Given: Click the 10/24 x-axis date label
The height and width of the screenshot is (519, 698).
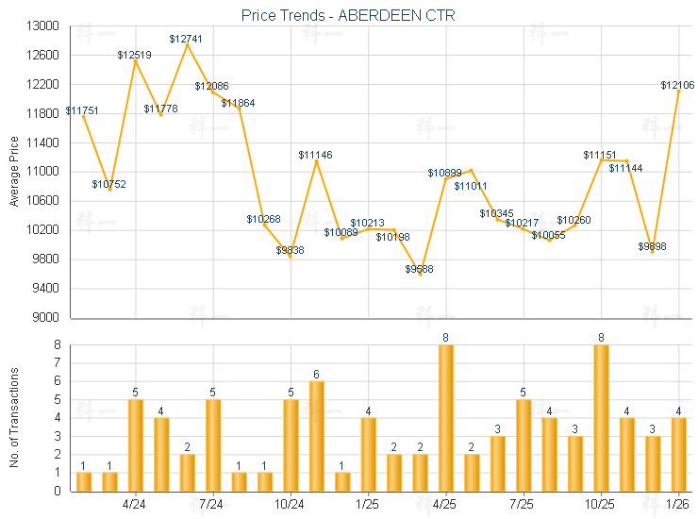Looking at the screenshot, I should tap(290, 503).
